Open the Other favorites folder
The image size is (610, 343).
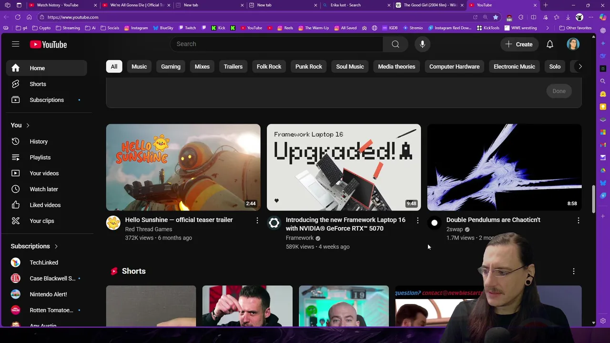pos(575,28)
